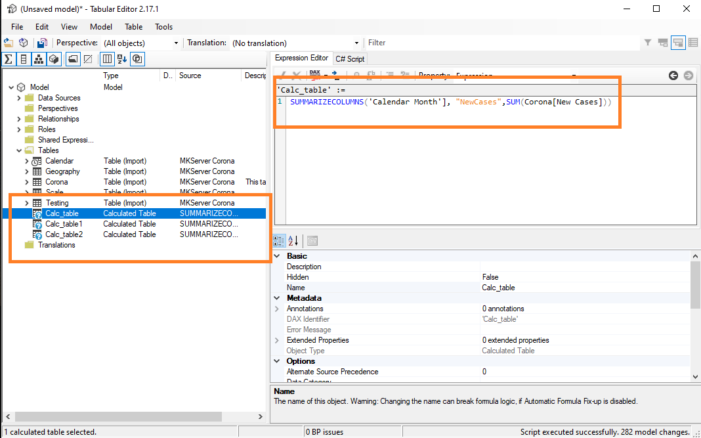The height and width of the screenshot is (438, 701).
Task: Collapse the Model root node
Action: 11,87
